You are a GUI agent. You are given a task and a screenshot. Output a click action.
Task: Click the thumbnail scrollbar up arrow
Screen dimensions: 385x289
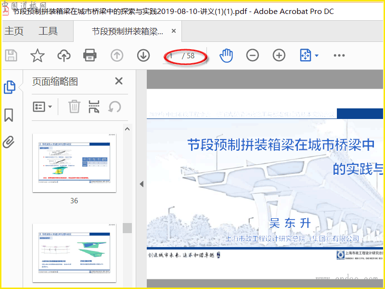point(127,129)
